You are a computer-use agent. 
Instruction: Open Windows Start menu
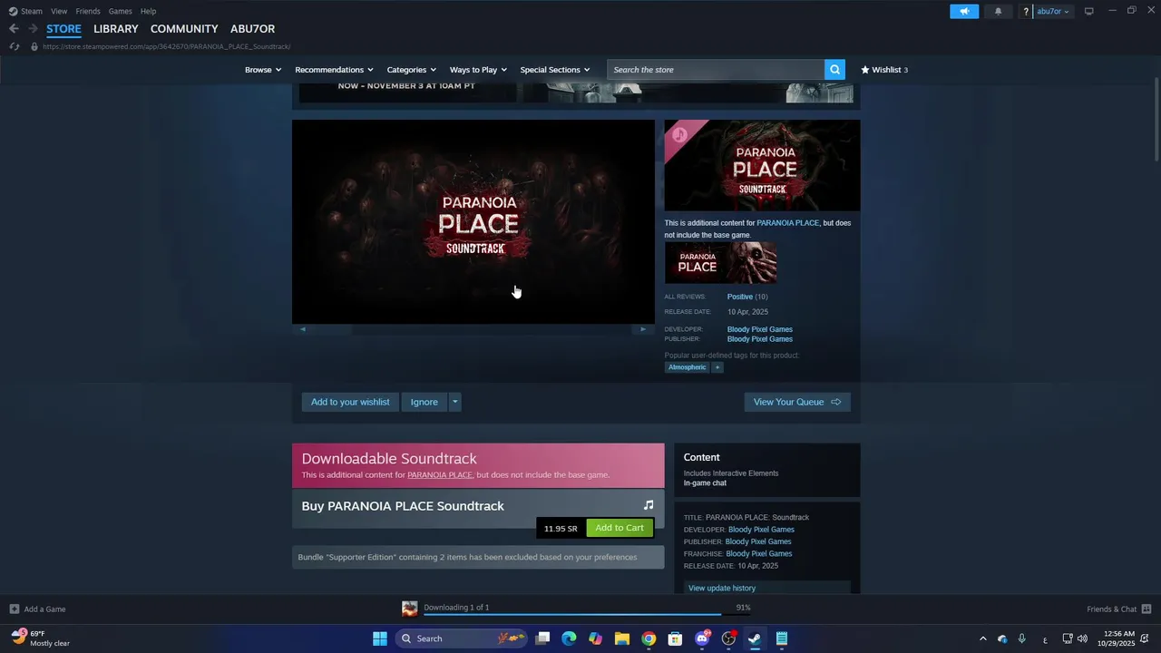pos(380,638)
